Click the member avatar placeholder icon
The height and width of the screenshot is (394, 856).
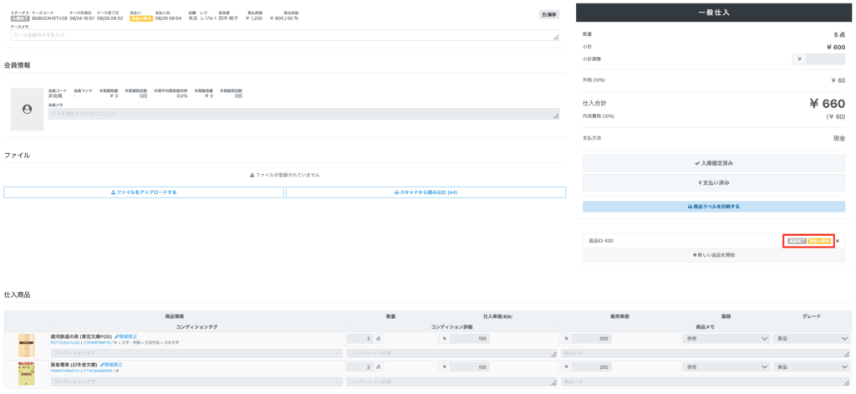coord(27,109)
